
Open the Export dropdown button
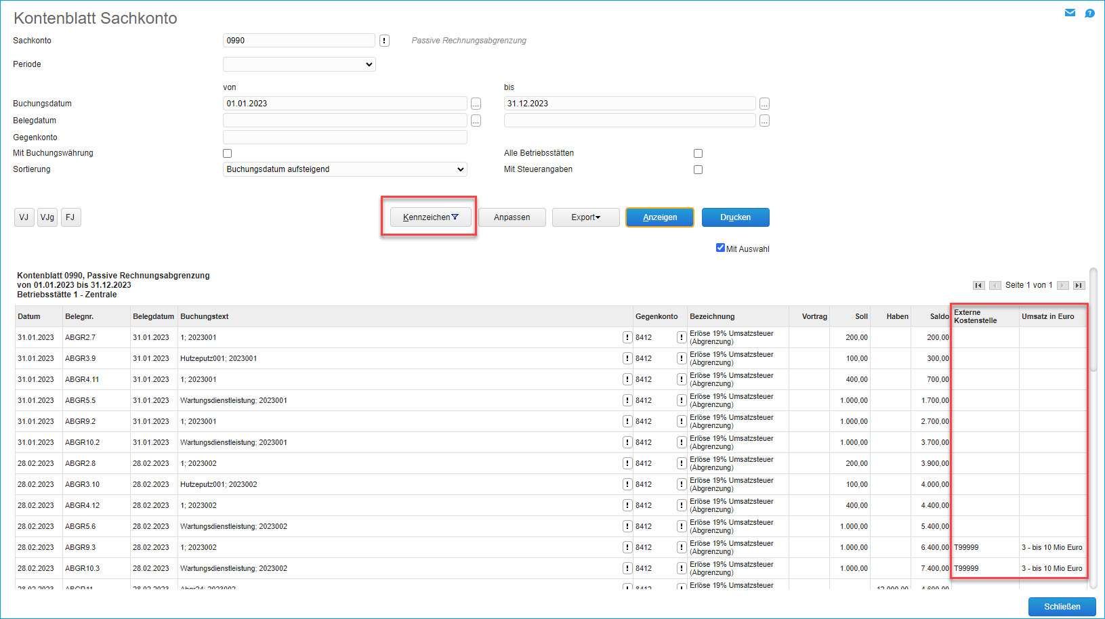[586, 217]
